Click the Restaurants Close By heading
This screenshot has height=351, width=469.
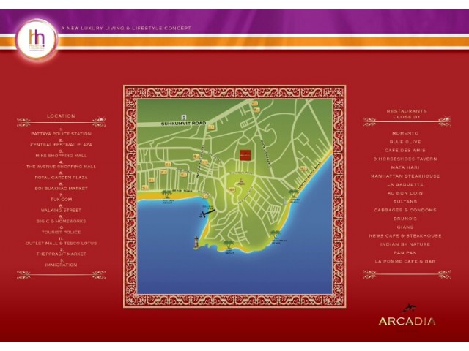point(407,113)
